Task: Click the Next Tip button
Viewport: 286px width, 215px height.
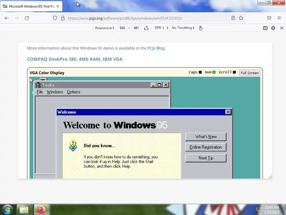Action: pyautogui.click(x=206, y=158)
